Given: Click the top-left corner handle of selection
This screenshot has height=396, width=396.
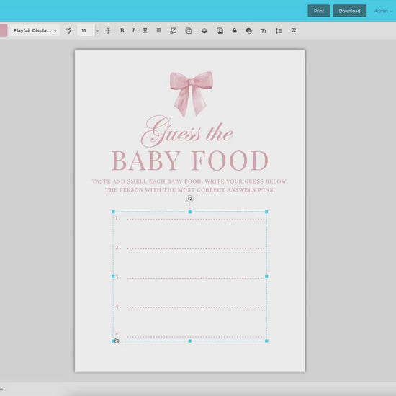Looking at the screenshot, I should 113,212.
